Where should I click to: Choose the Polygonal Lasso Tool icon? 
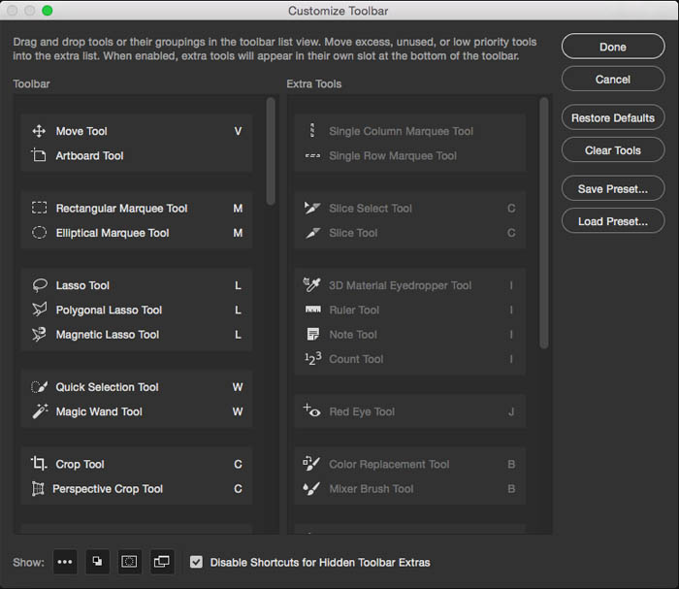(x=39, y=310)
